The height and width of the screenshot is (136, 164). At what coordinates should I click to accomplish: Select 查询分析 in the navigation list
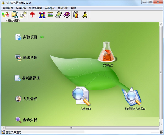30,120
